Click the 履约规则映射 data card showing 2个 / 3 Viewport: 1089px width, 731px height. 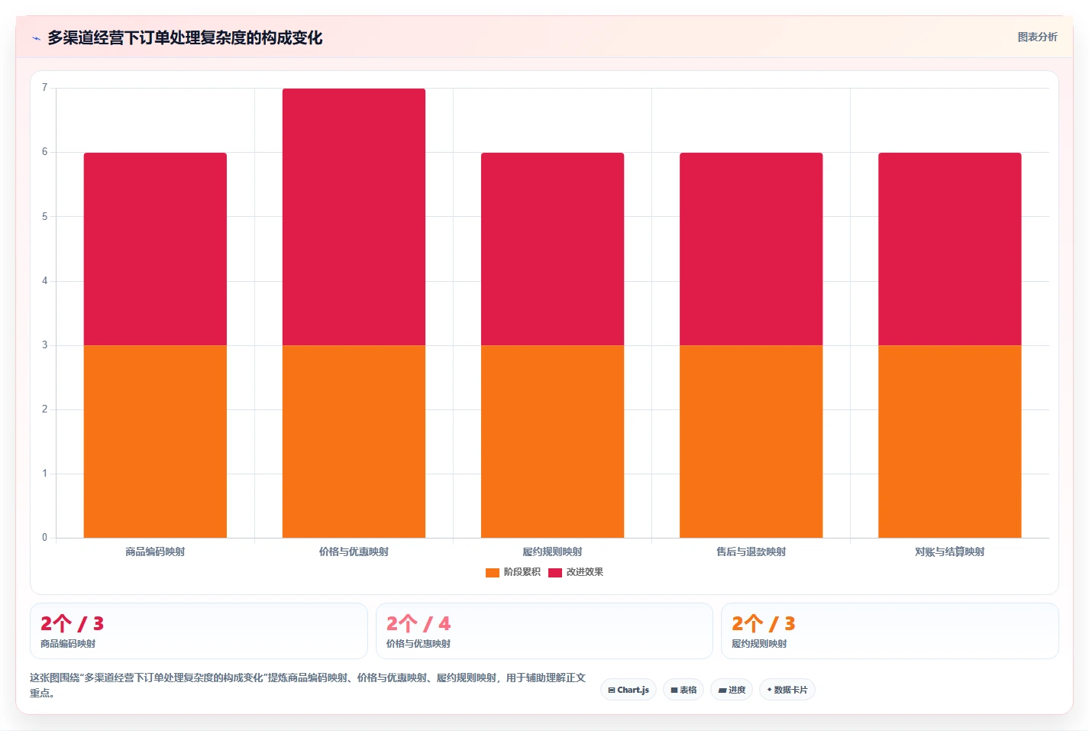coord(890,631)
